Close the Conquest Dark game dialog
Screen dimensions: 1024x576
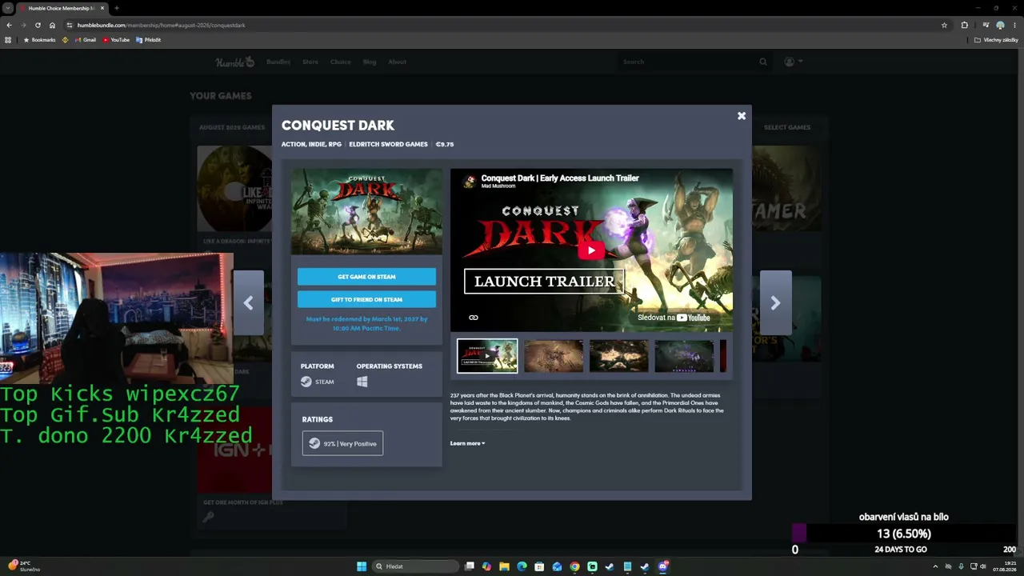pos(742,116)
